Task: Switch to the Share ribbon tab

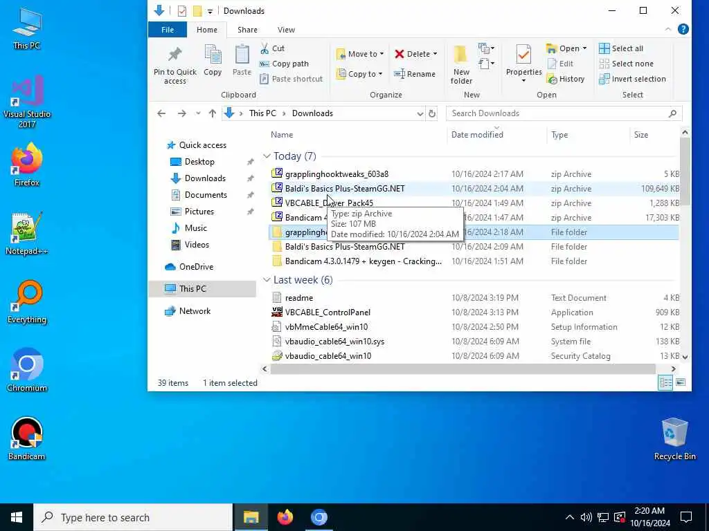Action: coord(247,30)
